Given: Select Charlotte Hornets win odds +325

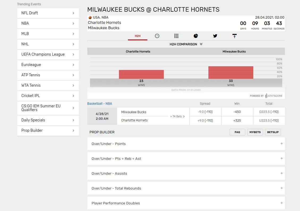Looking at the screenshot, I should pos(237,121).
